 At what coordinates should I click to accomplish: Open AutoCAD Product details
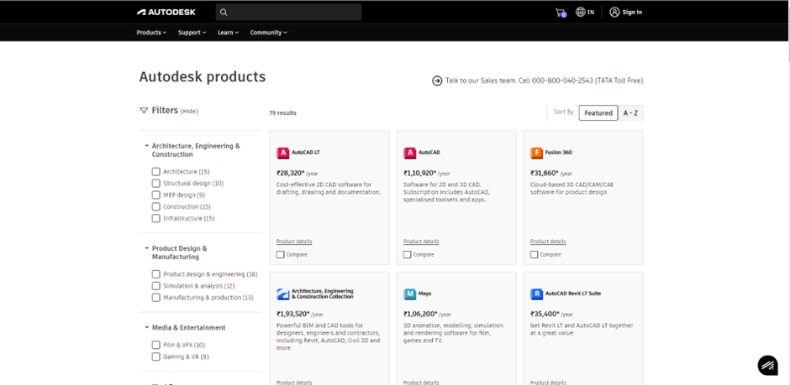(421, 242)
